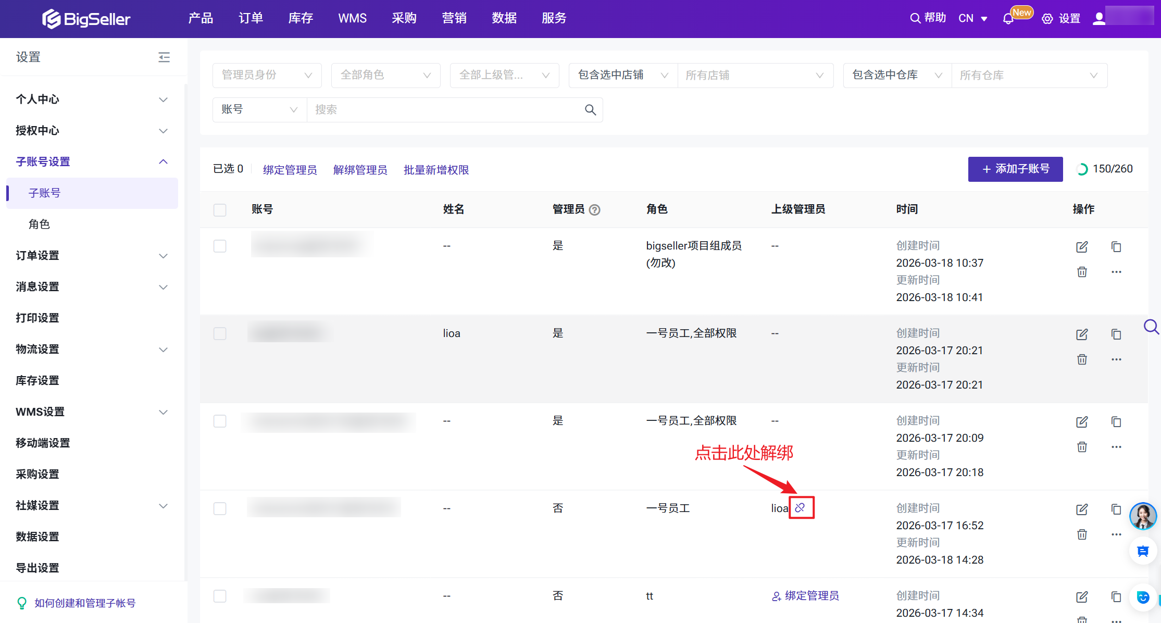This screenshot has height=623, width=1161.
Task: Select 角色 in the sidebar
Action: pyautogui.click(x=40, y=224)
